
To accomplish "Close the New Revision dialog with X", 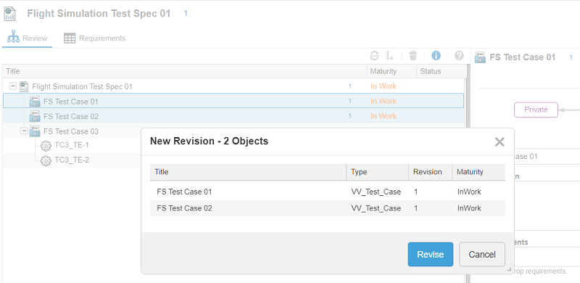I will click(500, 142).
